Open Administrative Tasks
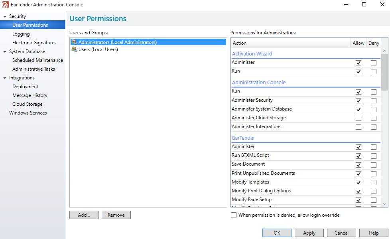 coord(33,69)
